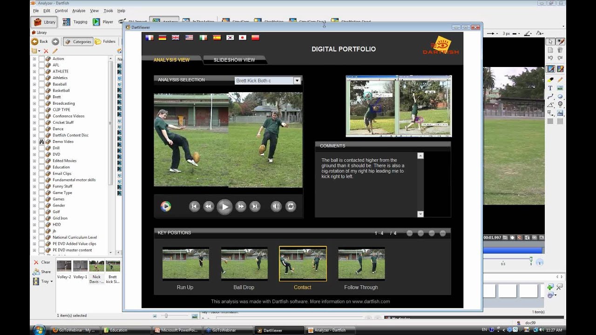Skip to the first frame of the video
The width and height of the screenshot is (596, 335).
click(x=195, y=207)
